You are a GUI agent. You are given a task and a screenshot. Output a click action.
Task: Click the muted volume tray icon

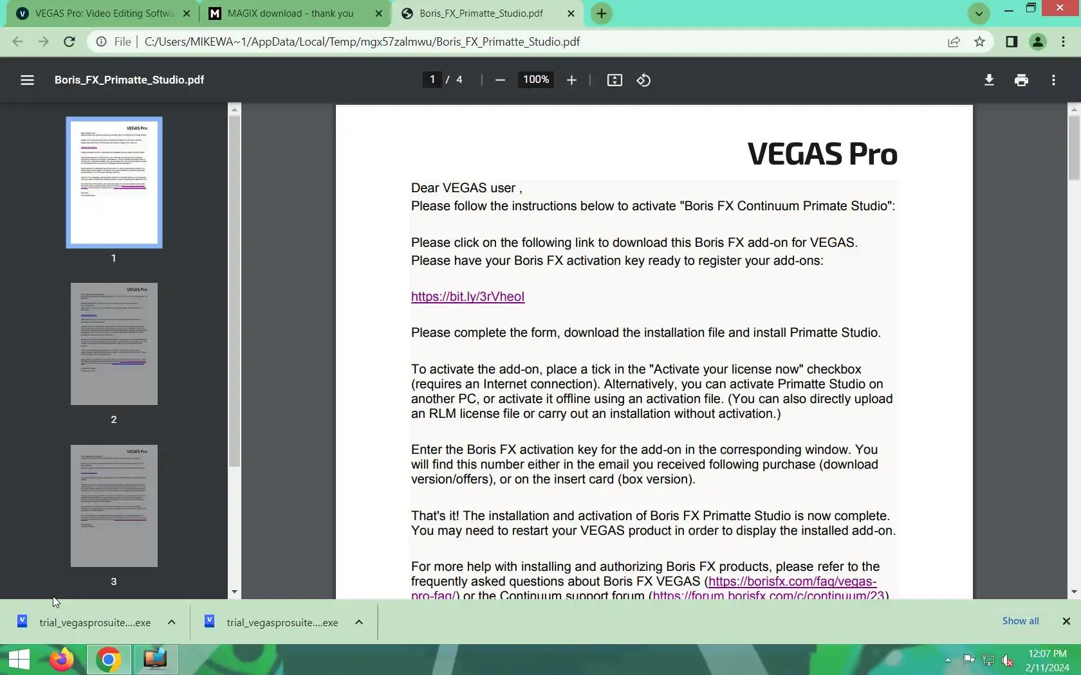click(x=1008, y=660)
